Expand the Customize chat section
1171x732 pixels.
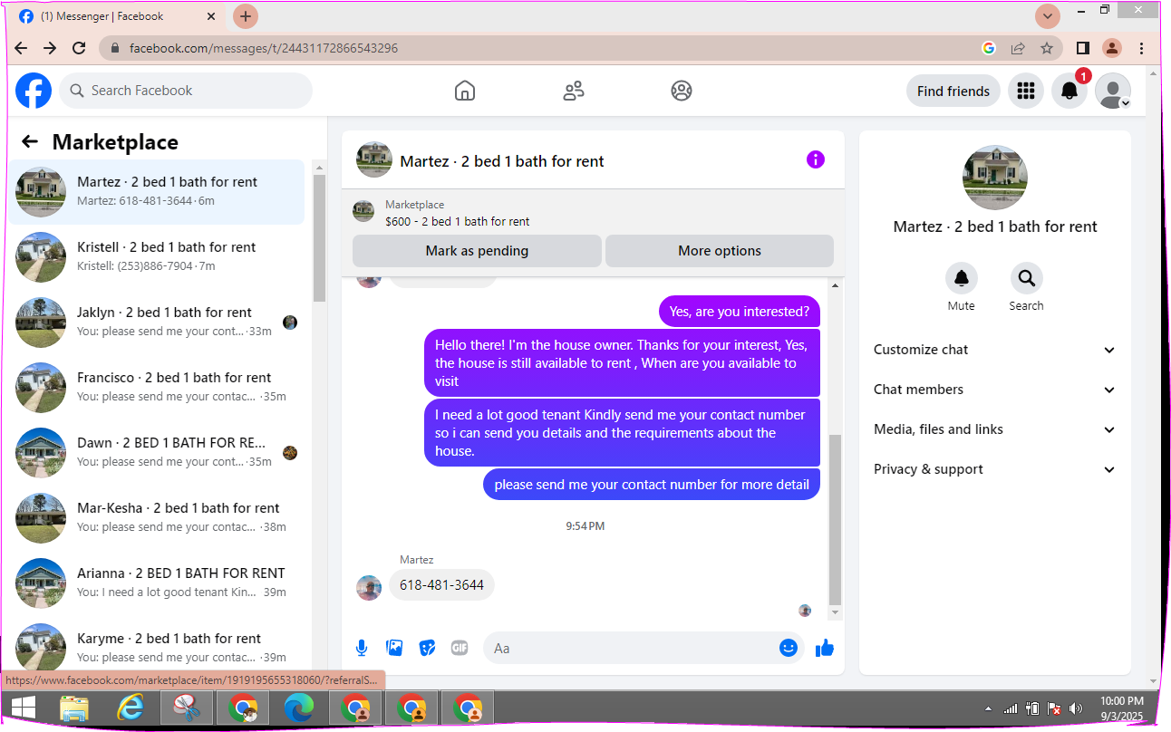[x=994, y=350]
